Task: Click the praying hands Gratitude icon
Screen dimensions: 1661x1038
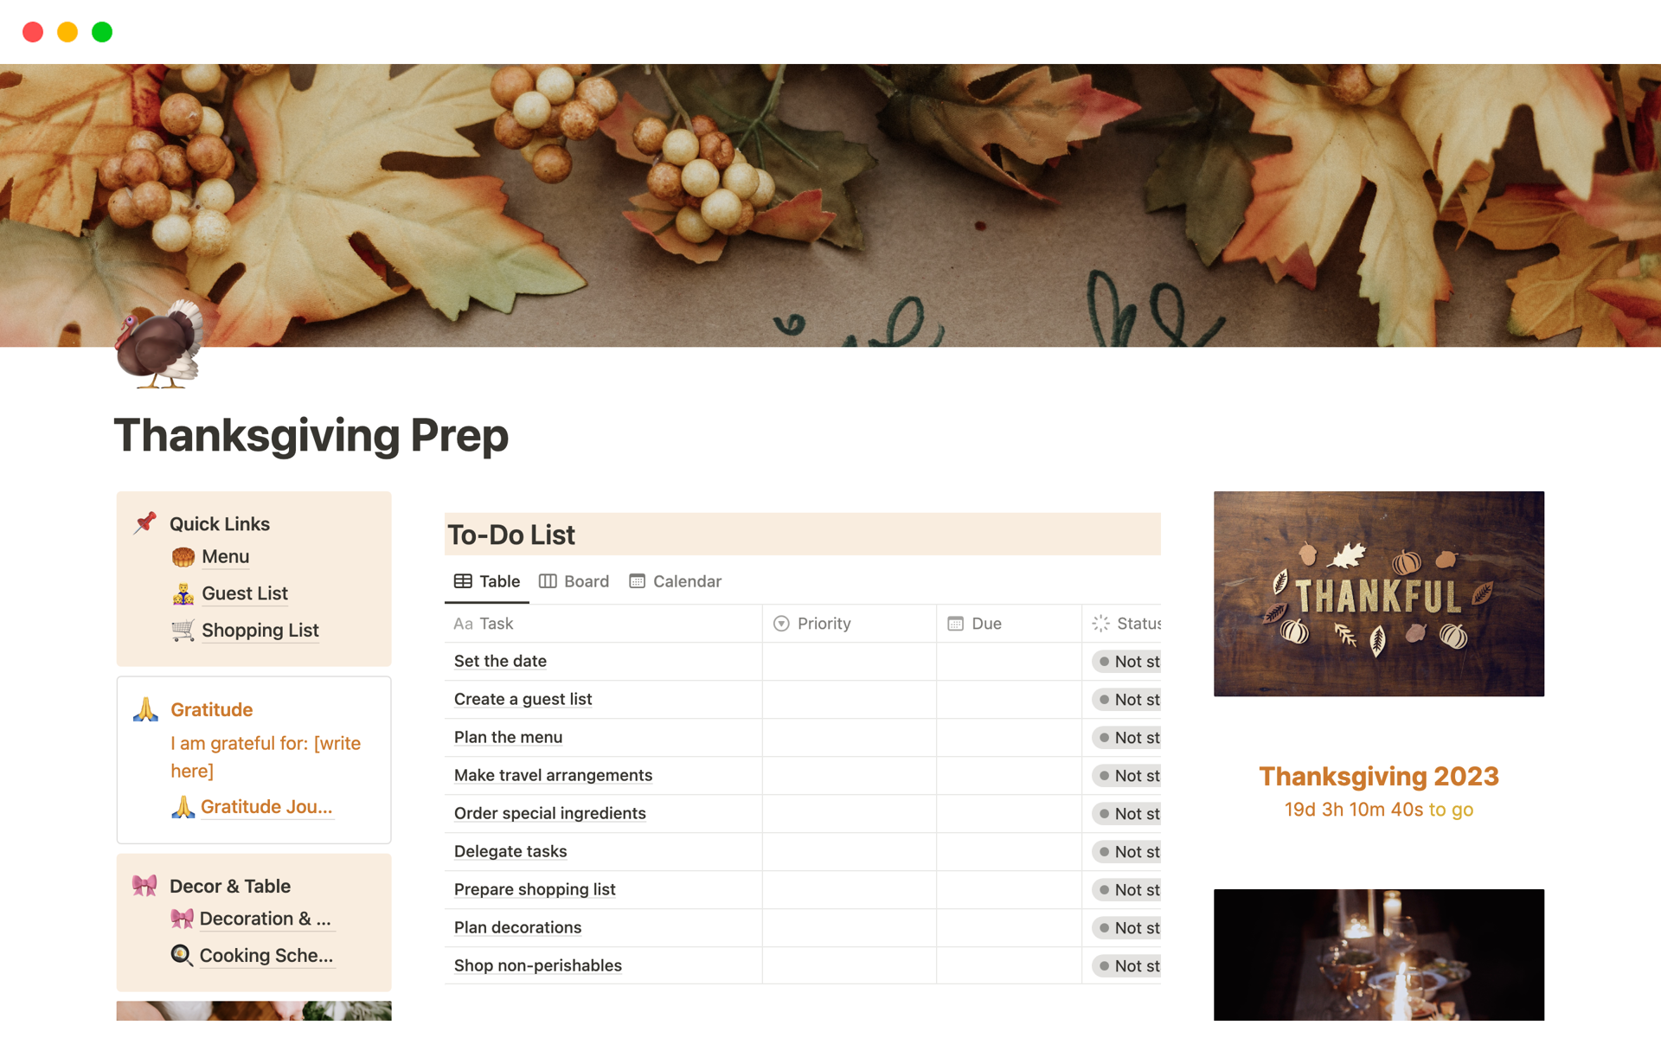Action: pyautogui.click(x=145, y=709)
